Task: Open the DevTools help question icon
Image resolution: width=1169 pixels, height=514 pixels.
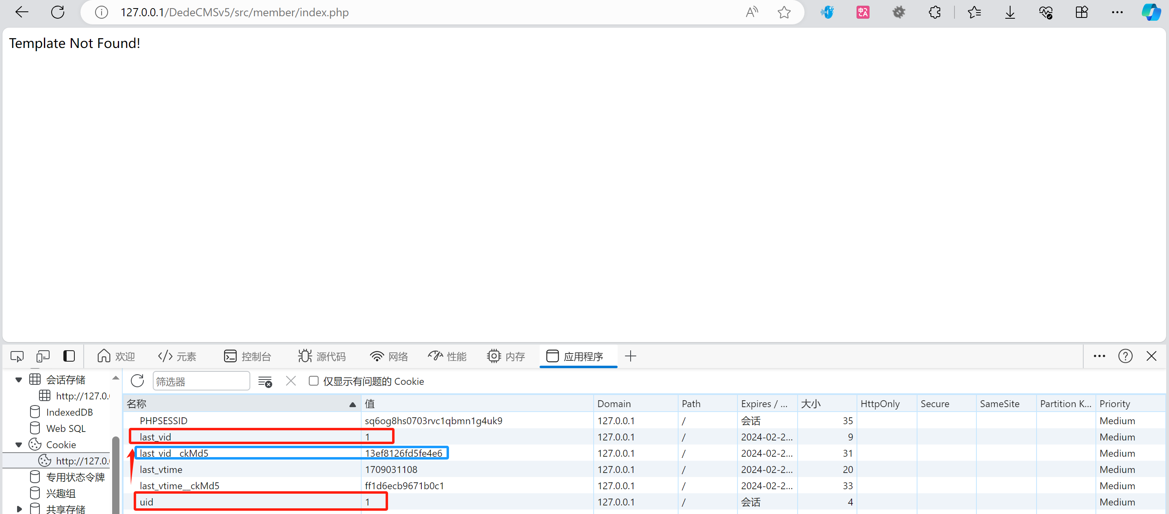Action: click(x=1125, y=356)
